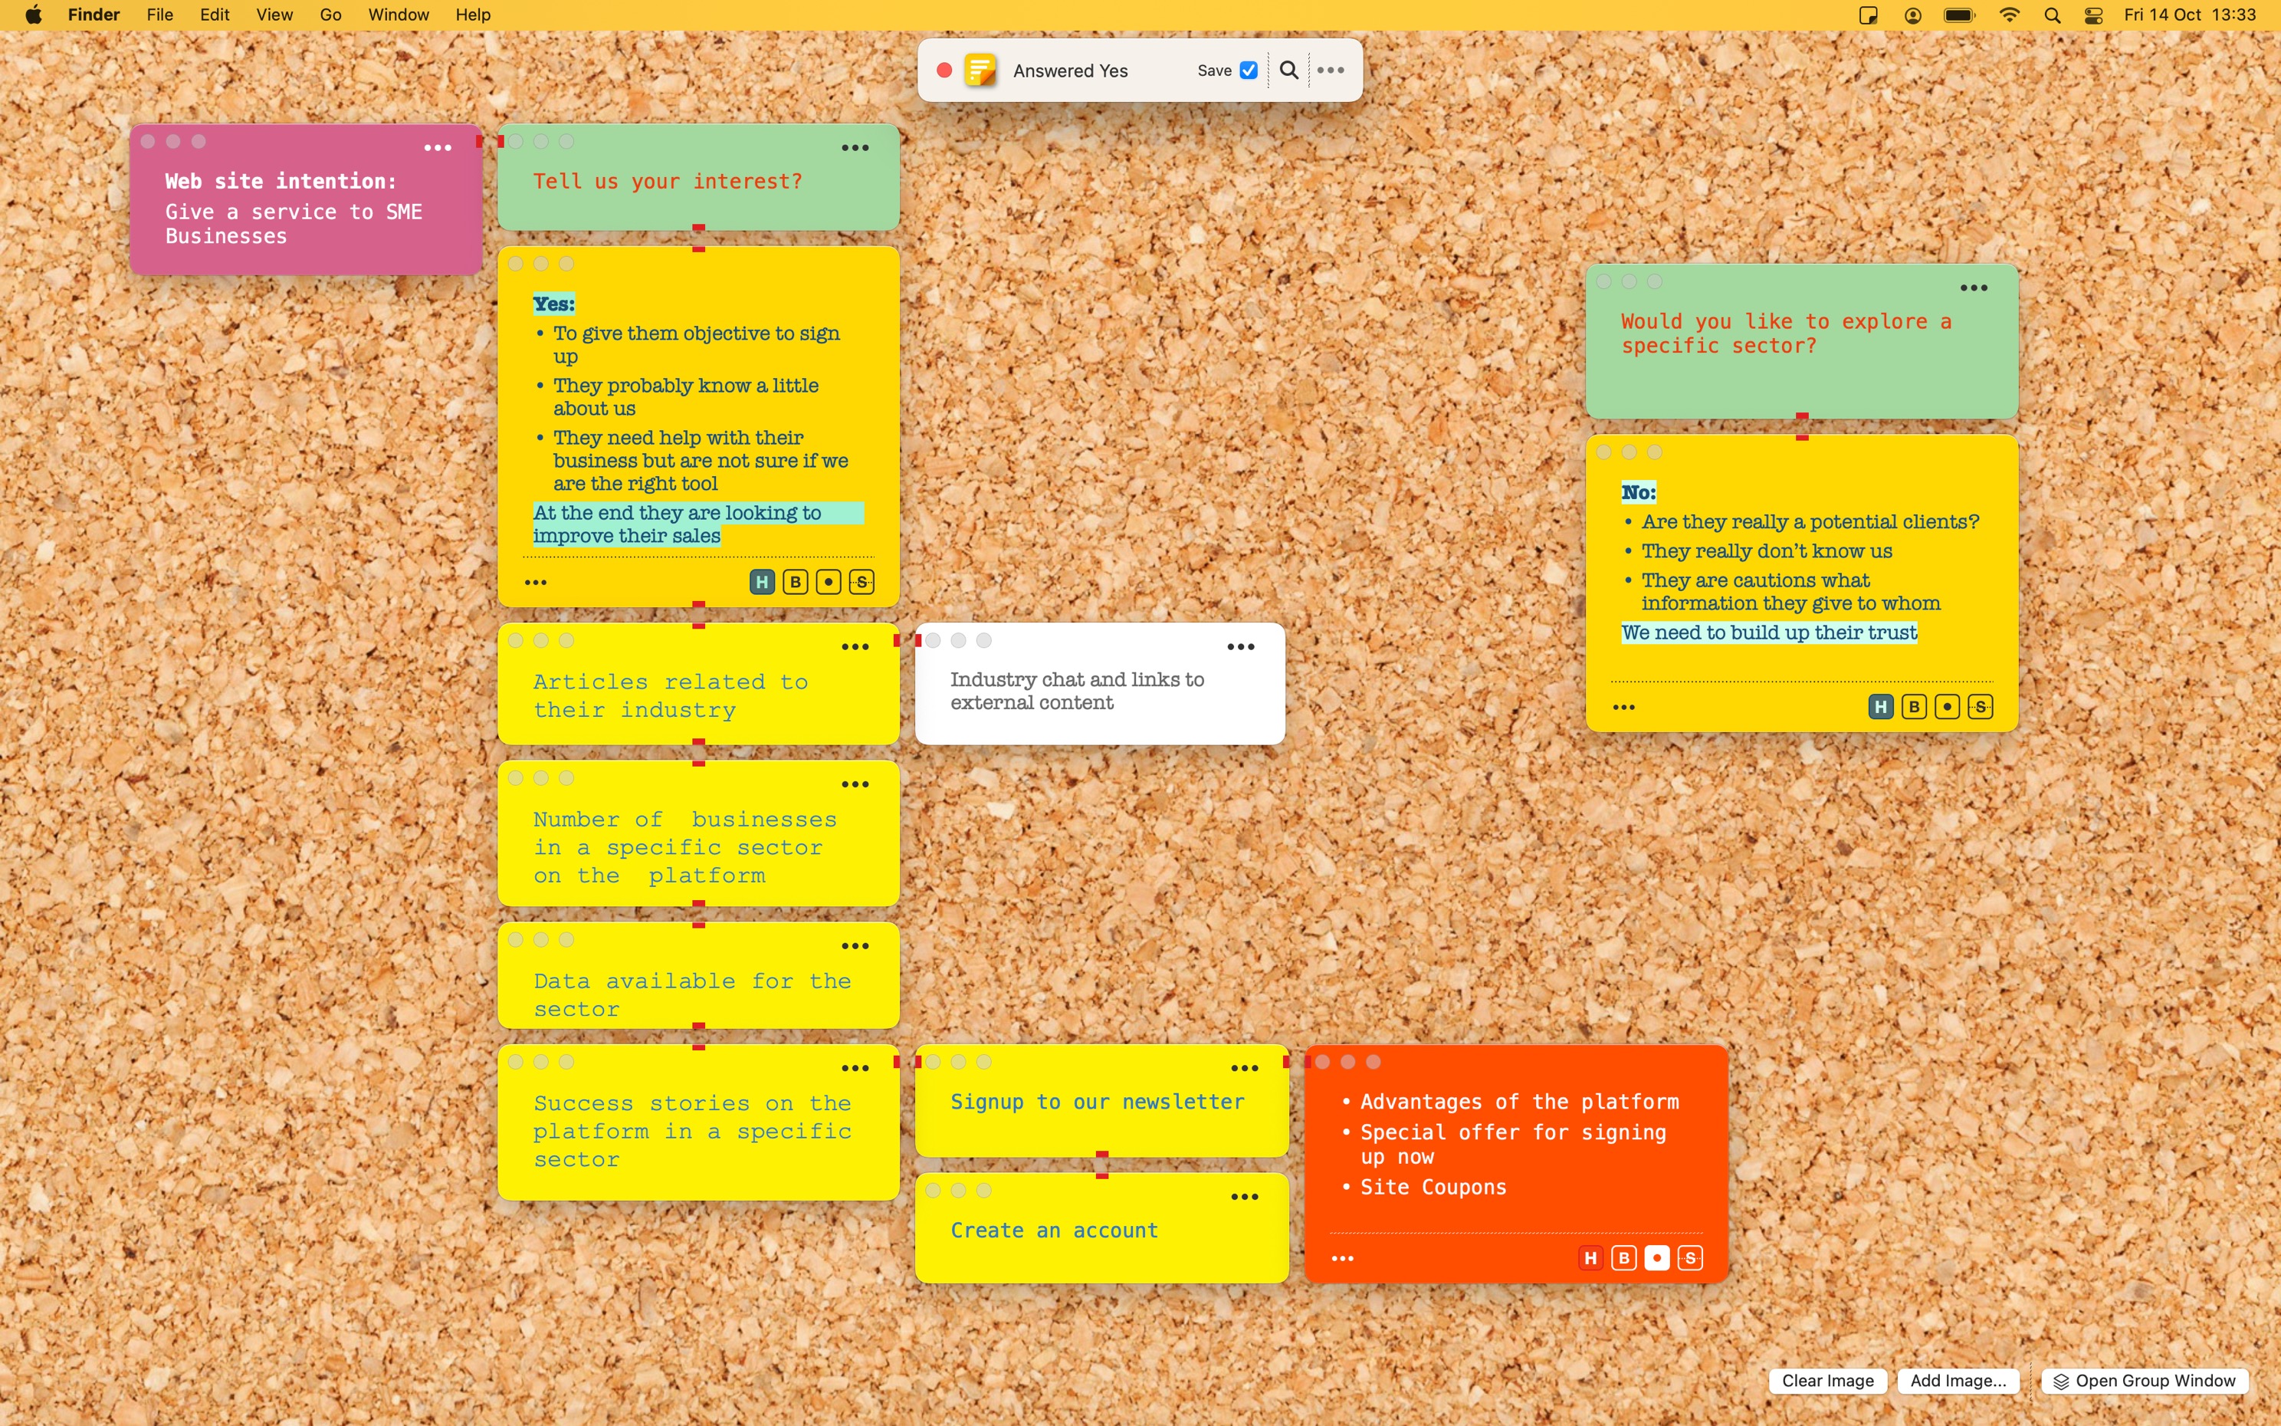Click the Clear Image button
The width and height of the screenshot is (2281, 1426).
1826,1381
